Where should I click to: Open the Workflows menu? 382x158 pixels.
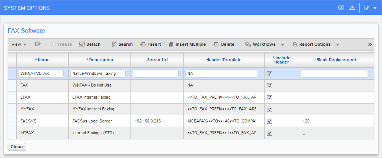260,44
